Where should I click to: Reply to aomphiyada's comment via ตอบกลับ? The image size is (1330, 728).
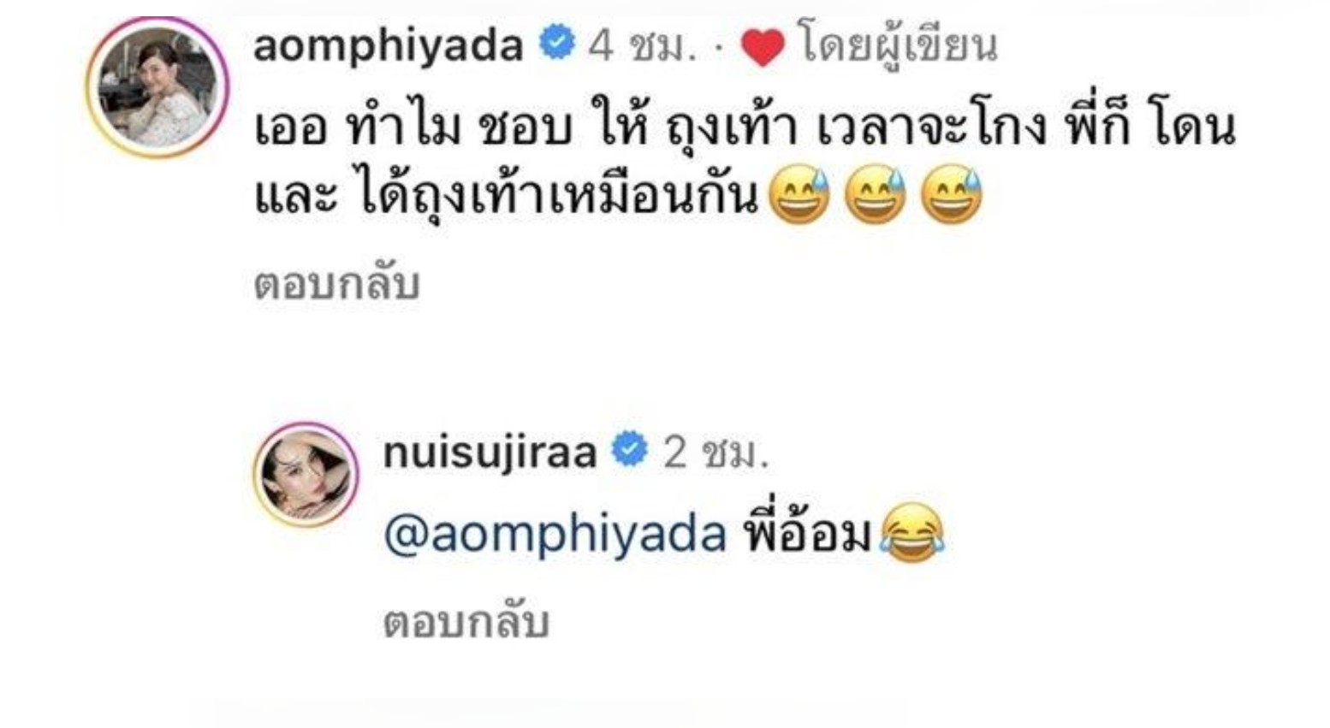click(336, 283)
